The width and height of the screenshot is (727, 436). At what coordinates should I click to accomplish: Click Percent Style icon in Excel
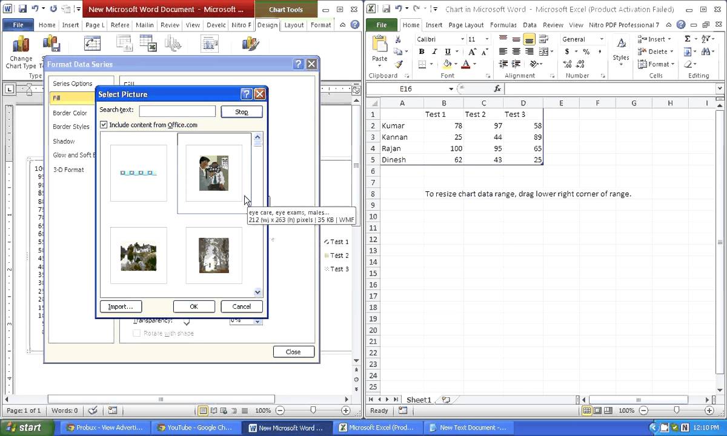[x=586, y=51]
